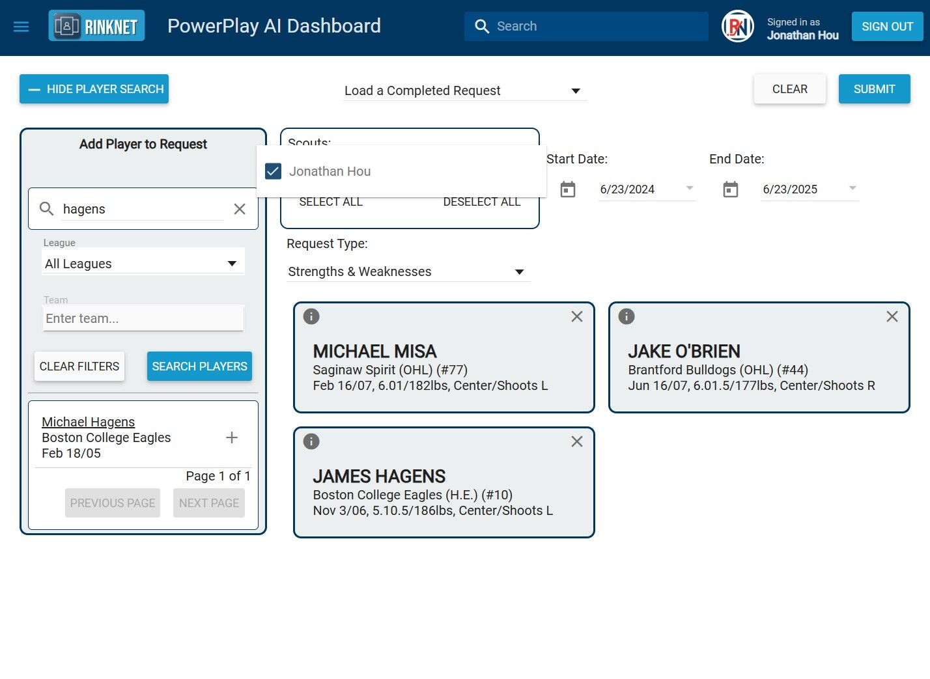Click Search Players button
Viewport: 930px width, 679px height.
click(200, 367)
